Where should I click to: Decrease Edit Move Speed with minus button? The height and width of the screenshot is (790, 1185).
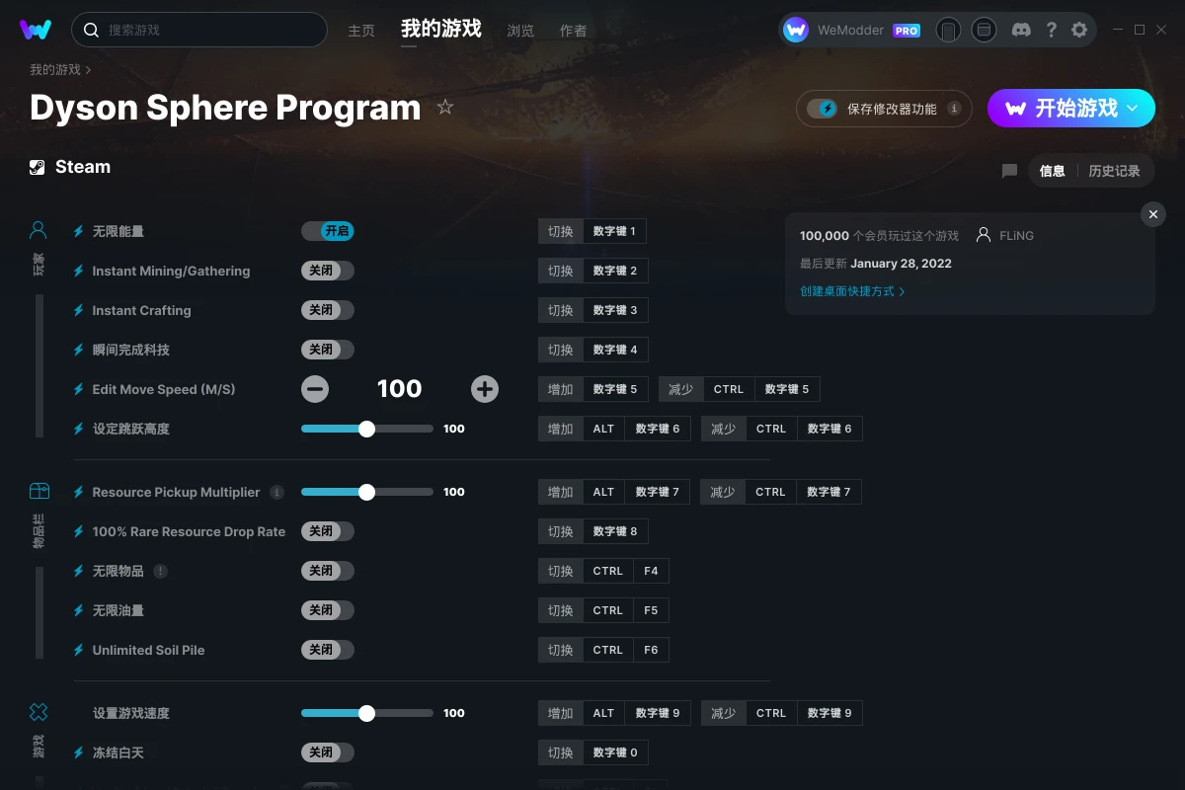point(315,389)
